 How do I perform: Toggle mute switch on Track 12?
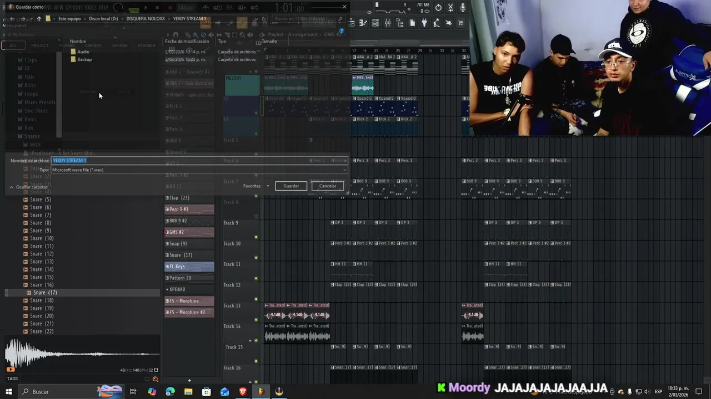pos(256,299)
